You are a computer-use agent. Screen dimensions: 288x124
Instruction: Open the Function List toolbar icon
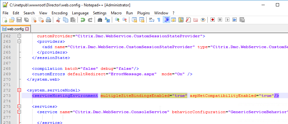(x=188, y=20)
